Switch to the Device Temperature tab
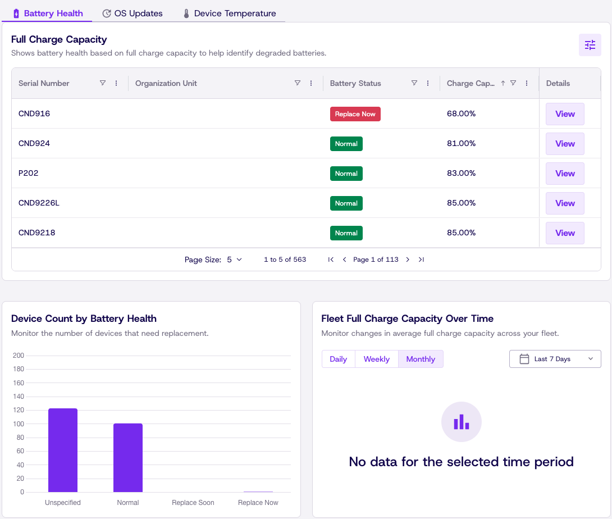Screen dimensions: 612x519 click(230, 13)
